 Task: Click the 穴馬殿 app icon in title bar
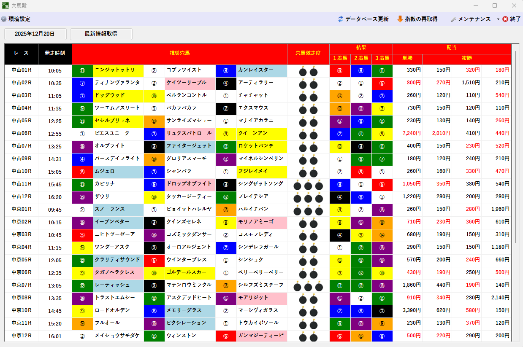point(6,5)
